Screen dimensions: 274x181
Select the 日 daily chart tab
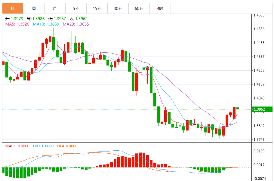click(13, 8)
